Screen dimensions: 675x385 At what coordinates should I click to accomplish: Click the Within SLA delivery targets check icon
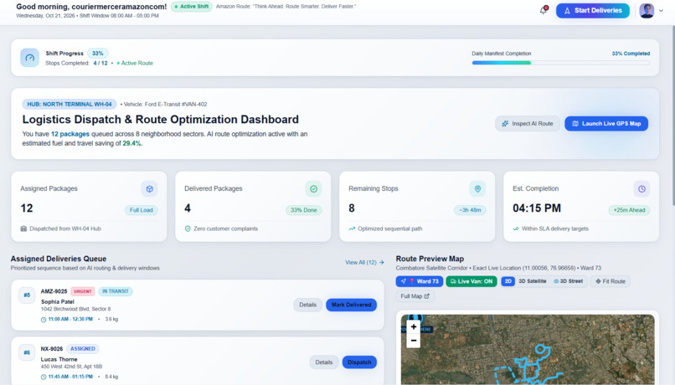pyautogui.click(x=516, y=228)
